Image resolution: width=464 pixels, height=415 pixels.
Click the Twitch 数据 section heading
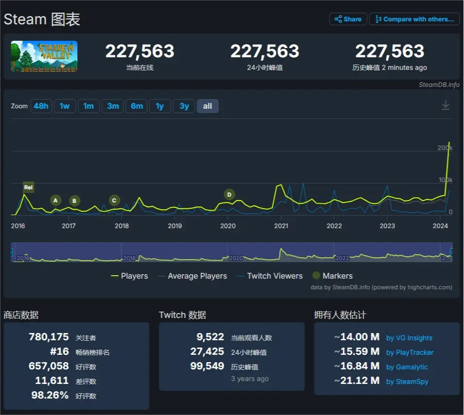(182, 315)
